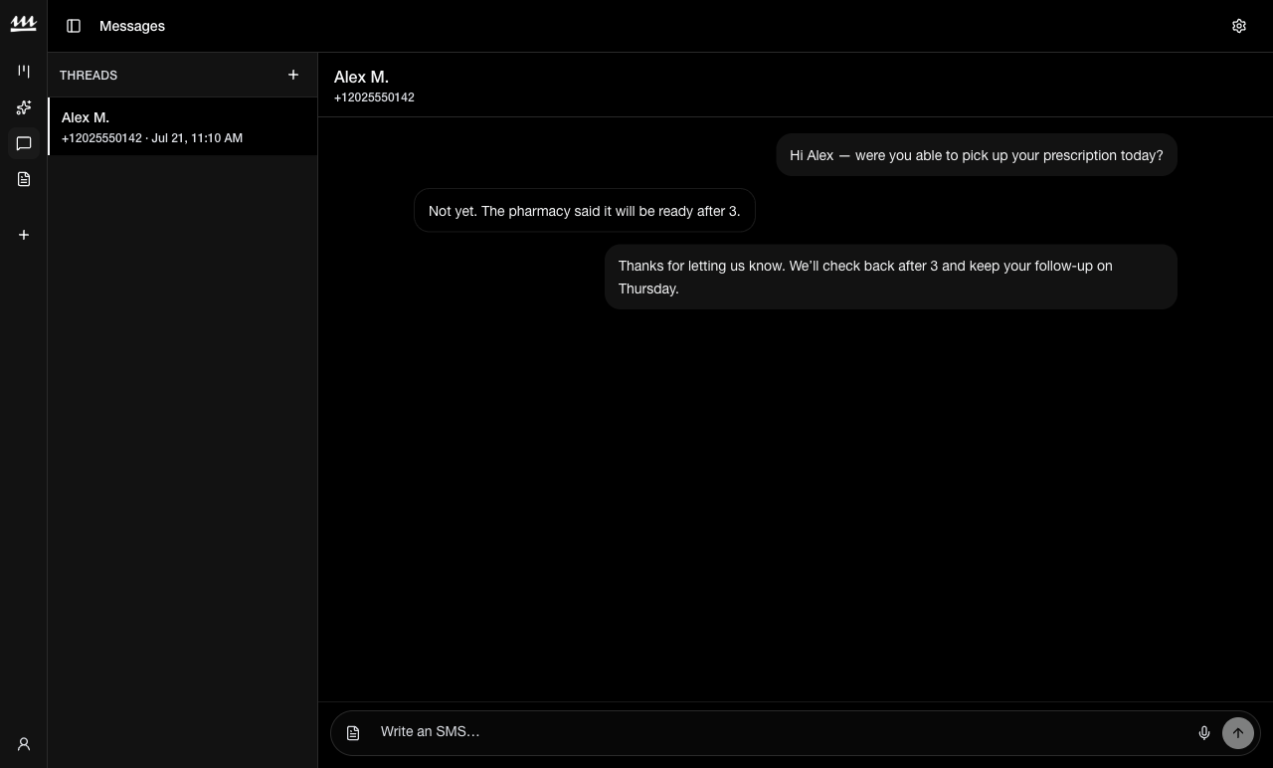Click message "Thanks for letting us know..."

coord(891,278)
